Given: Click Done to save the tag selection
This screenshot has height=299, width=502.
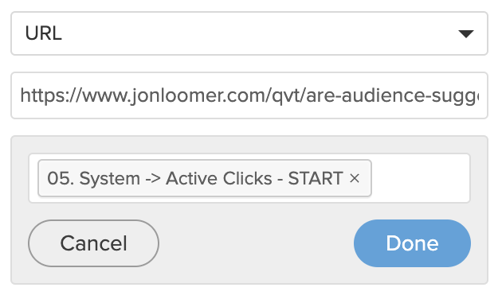Looking at the screenshot, I should (412, 243).
